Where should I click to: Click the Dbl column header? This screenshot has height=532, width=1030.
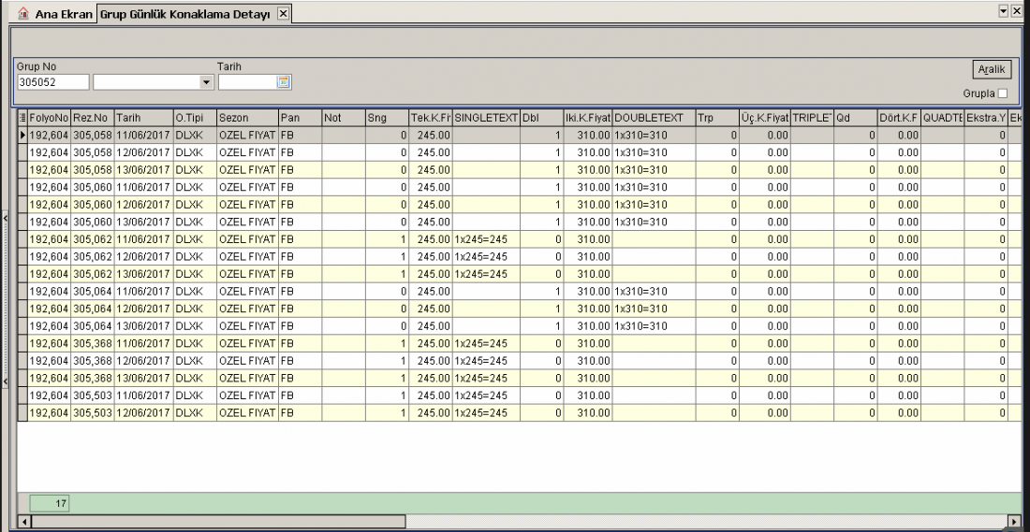(542, 118)
